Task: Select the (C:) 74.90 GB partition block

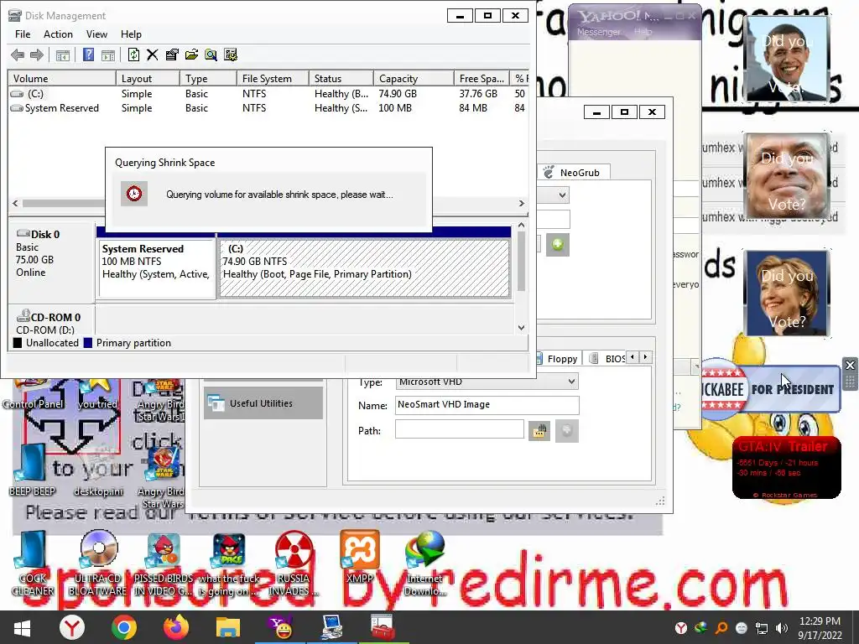Action: (364, 268)
